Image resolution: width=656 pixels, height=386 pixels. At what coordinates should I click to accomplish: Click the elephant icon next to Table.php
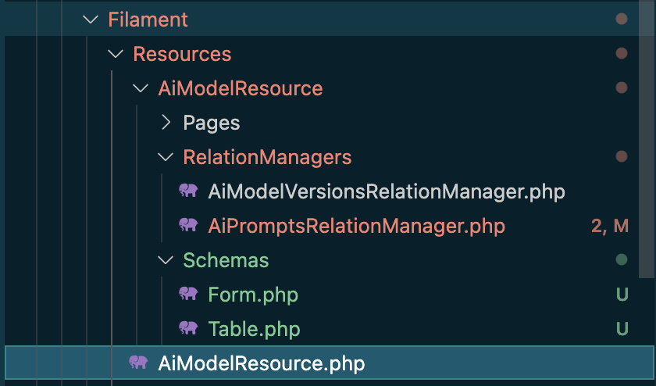(x=188, y=329)
